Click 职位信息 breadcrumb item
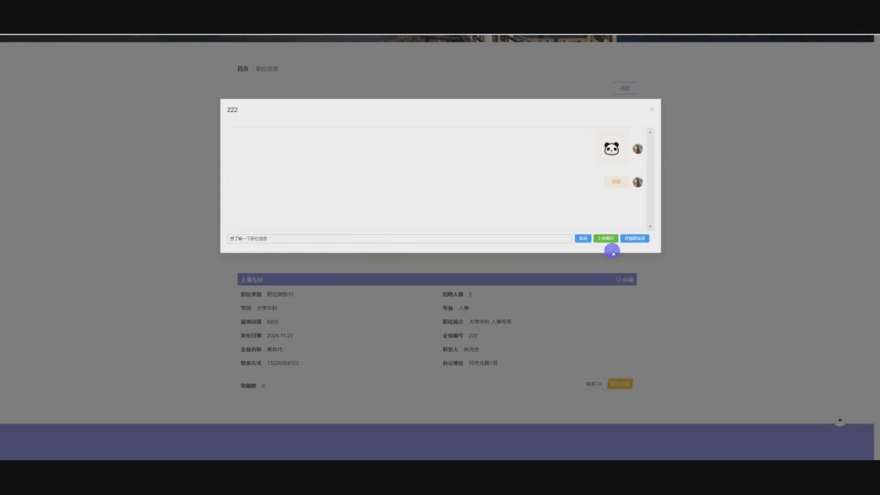This screenshot has height=495, width=880. (267, 69)
